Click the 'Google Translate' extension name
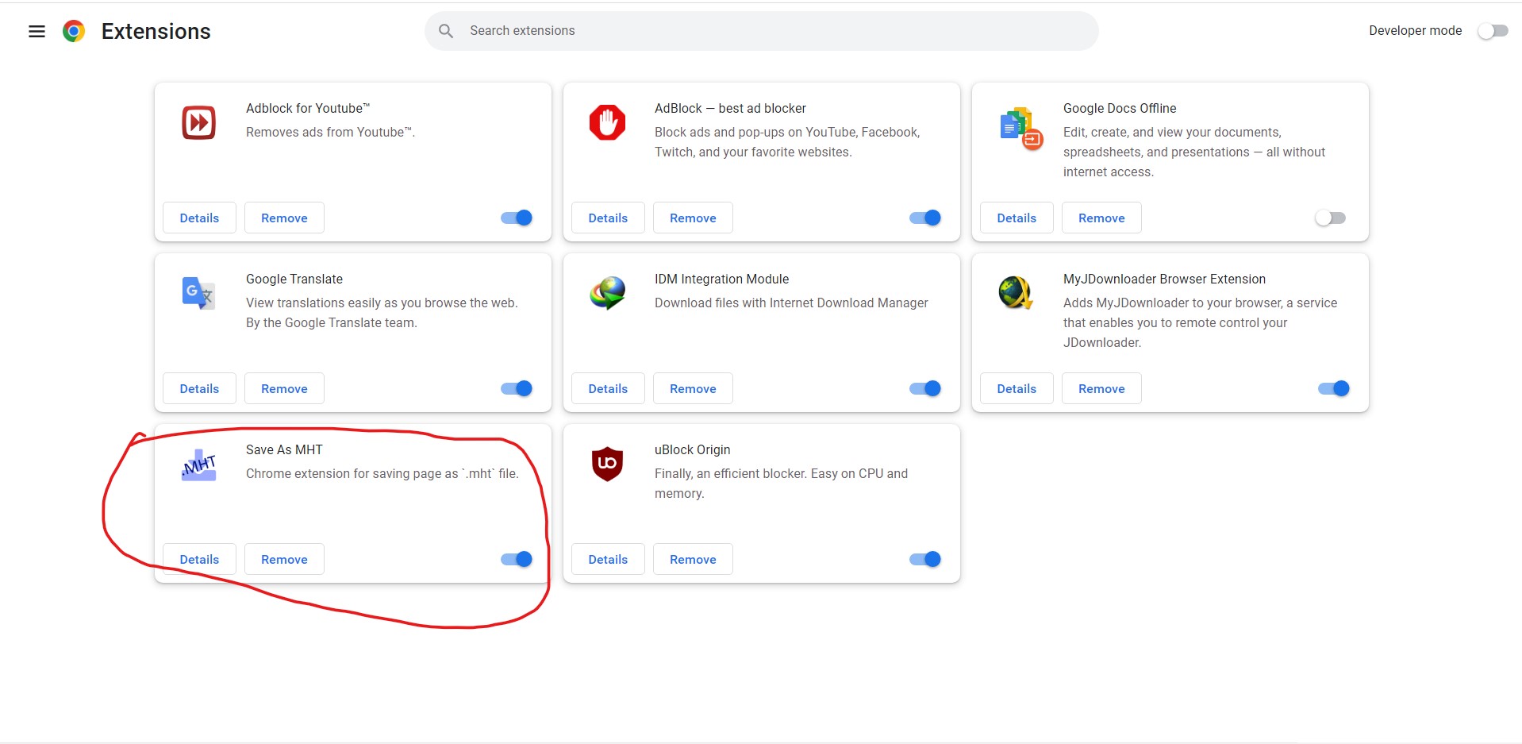 pos(294,279)
